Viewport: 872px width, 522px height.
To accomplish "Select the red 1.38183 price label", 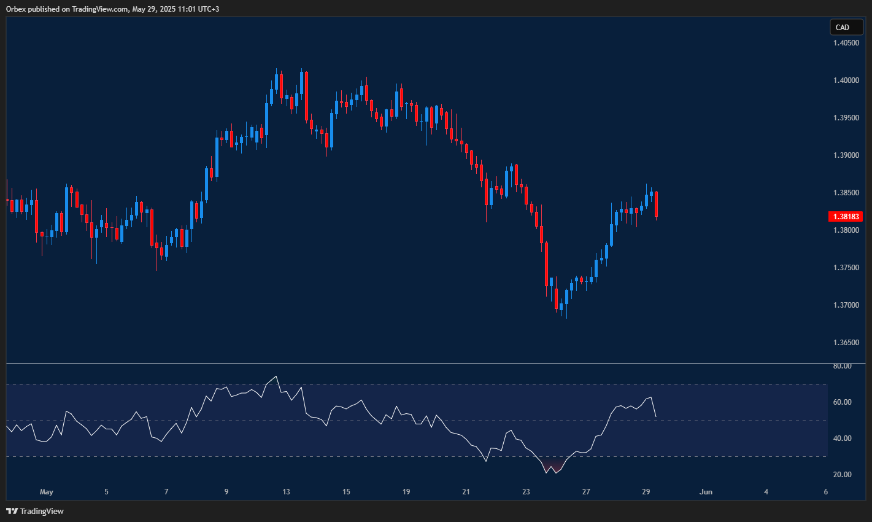I will point(846,216).
